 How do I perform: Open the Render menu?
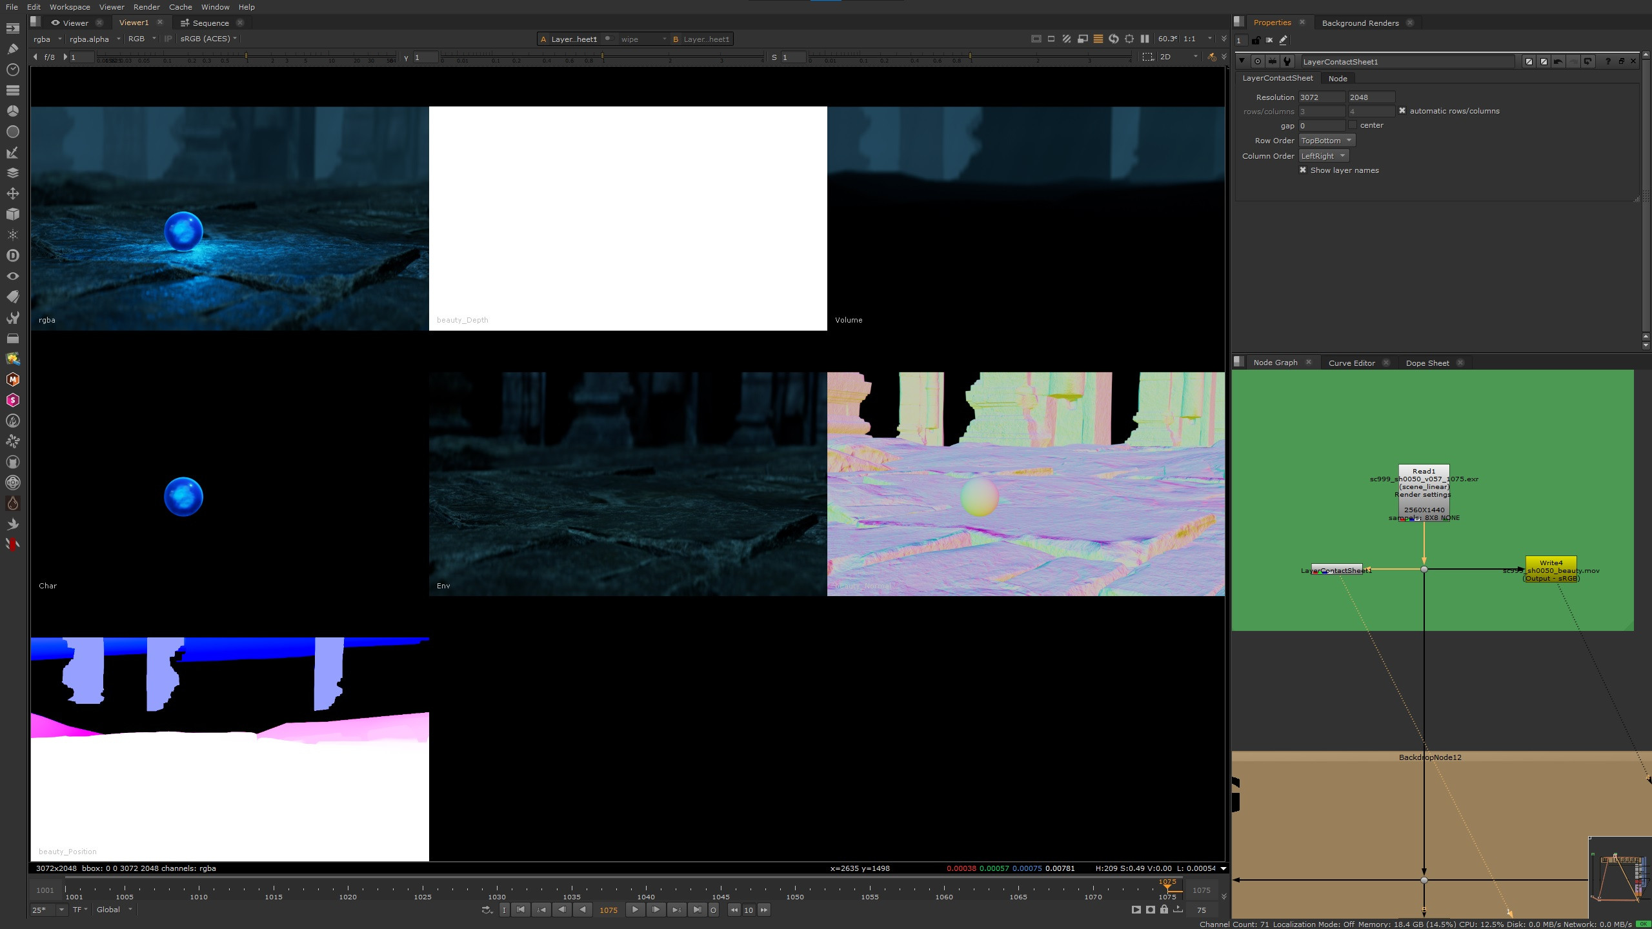tap(146, 7)
